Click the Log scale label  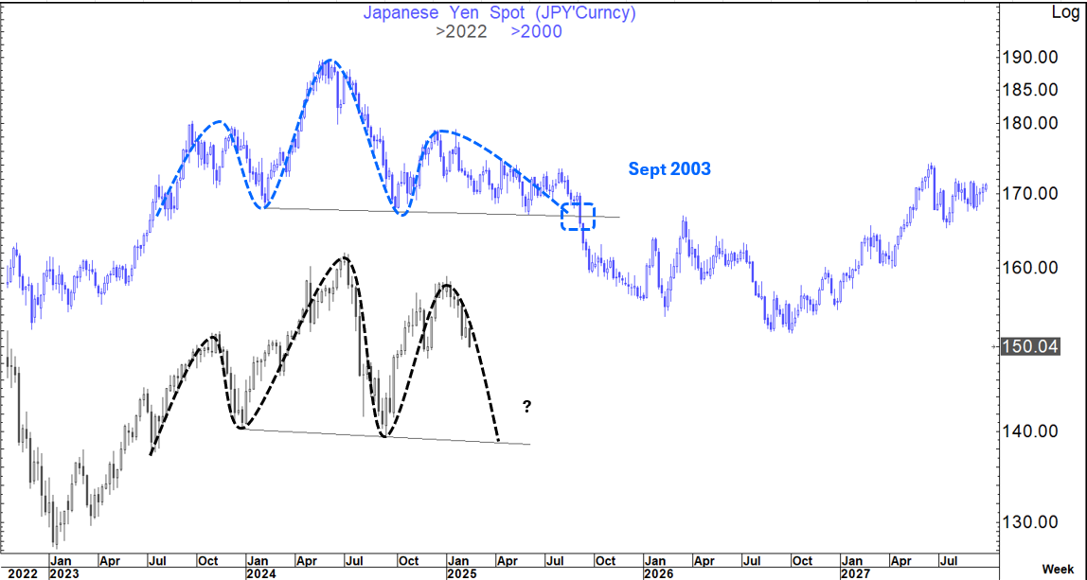[1065, 12]
